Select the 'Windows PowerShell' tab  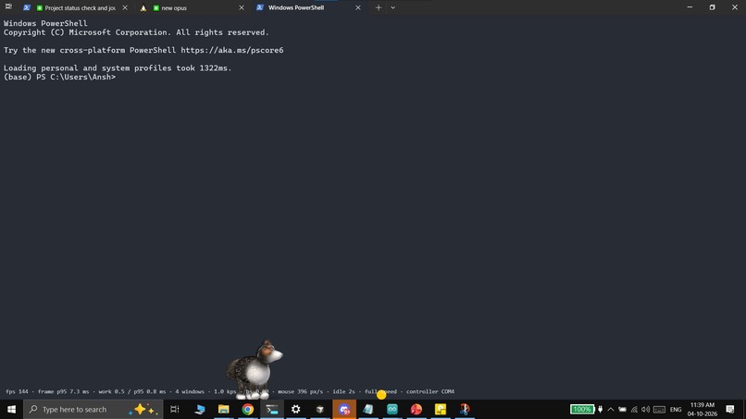(x=307, y=7)
